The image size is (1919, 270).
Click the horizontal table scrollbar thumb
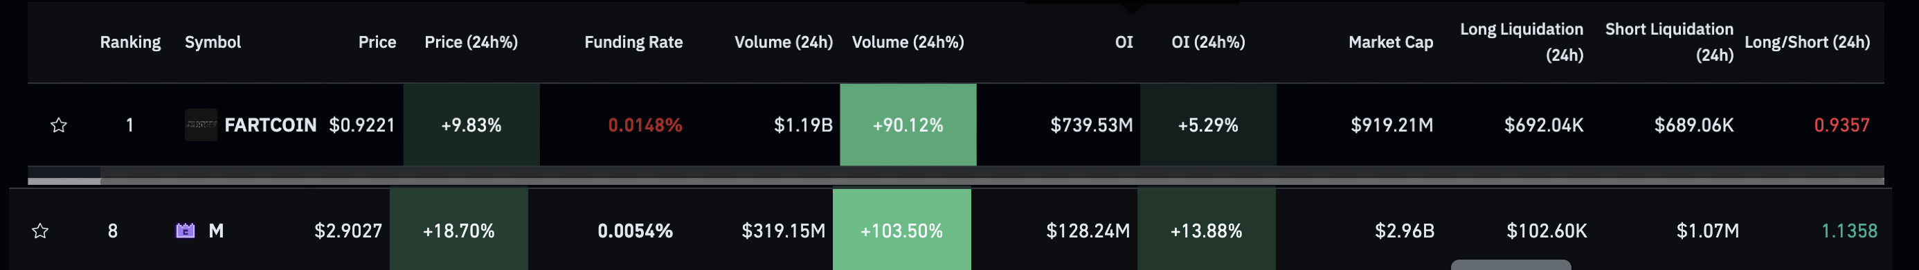click(x=64, y=181)
